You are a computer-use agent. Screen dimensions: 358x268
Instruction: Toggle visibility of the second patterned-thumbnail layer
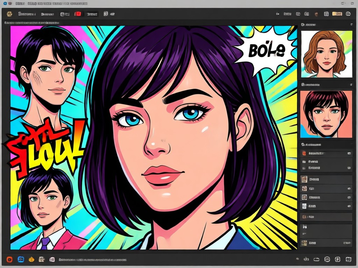click(349, 189)
